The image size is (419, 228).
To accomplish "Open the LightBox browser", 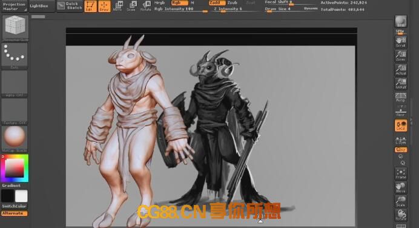I will 42,6.
